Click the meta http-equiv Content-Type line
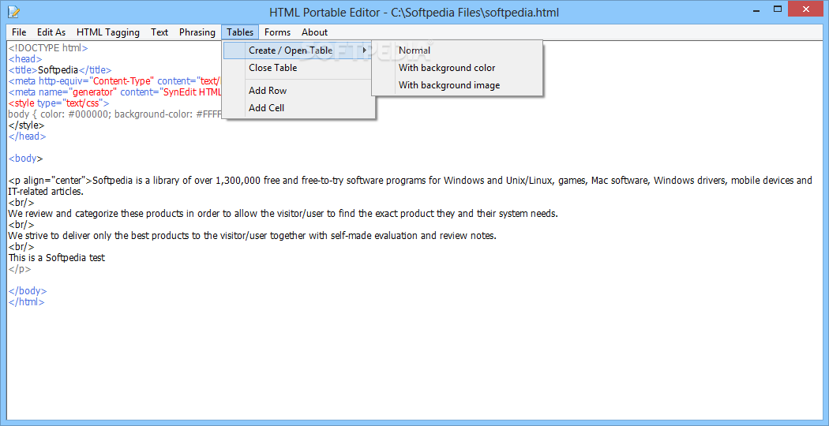Viewport: 829px width, 426px height. [x=114, y=81]
